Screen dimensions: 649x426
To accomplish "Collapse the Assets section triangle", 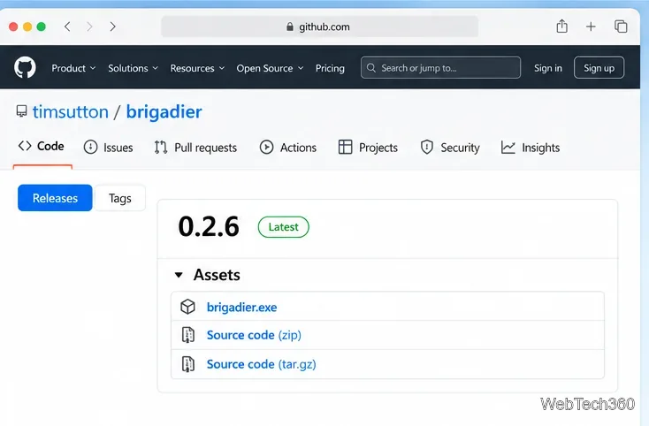I will click(x=179, y=275).
